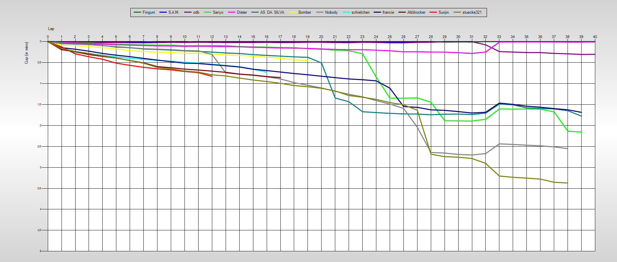The height and width of the screenshot is (262, 617).
Task: Click the schielchen legend label
Action: pos(360,12)
